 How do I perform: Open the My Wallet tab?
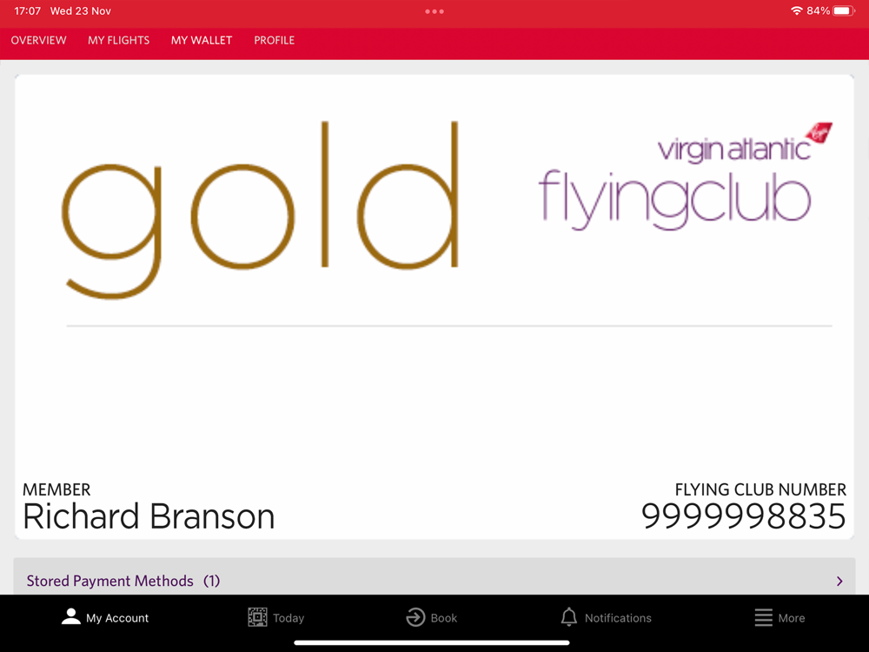(x=202, y=41)
